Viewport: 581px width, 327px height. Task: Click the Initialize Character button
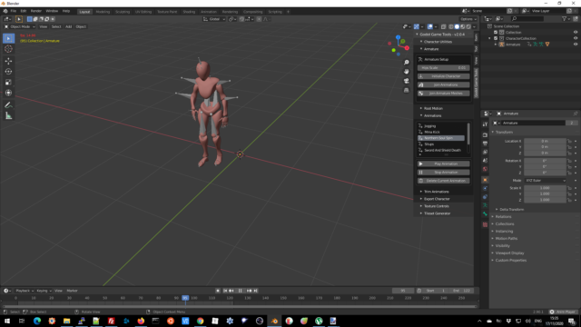click(x=443, y=76)
